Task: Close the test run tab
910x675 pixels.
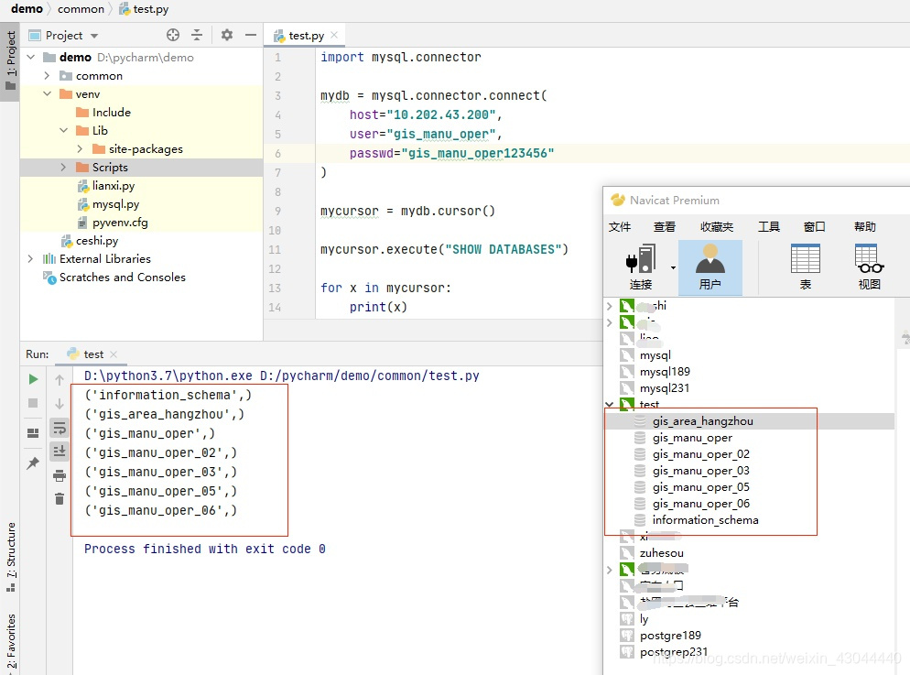Action: [114, 354]
